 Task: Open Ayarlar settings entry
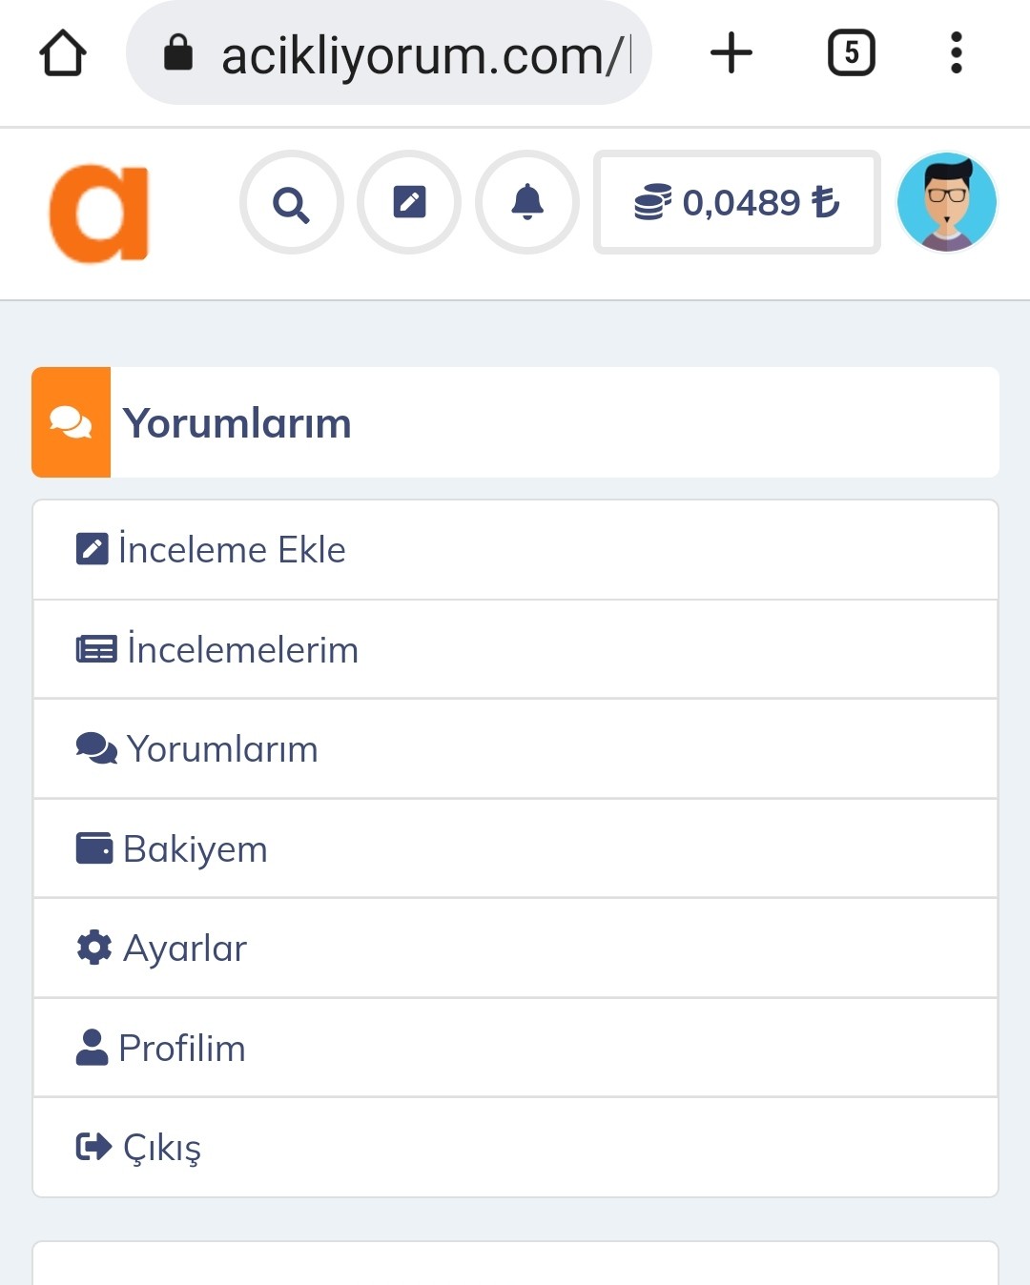[515, 948]
